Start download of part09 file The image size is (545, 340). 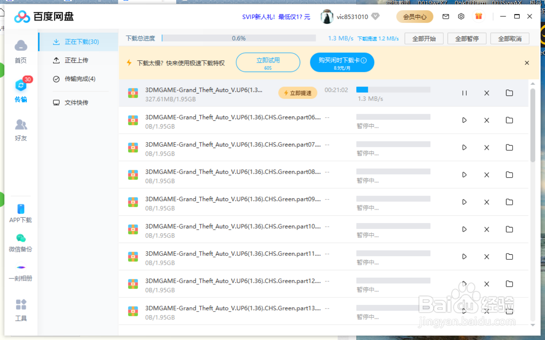tap(464, 202)
